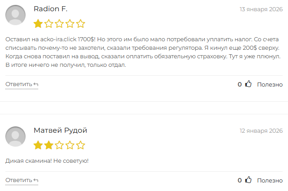The height and width of the screenshot is (191, 288).
Task: Open the Матвей Рудой author name
Action: (60, 130)
